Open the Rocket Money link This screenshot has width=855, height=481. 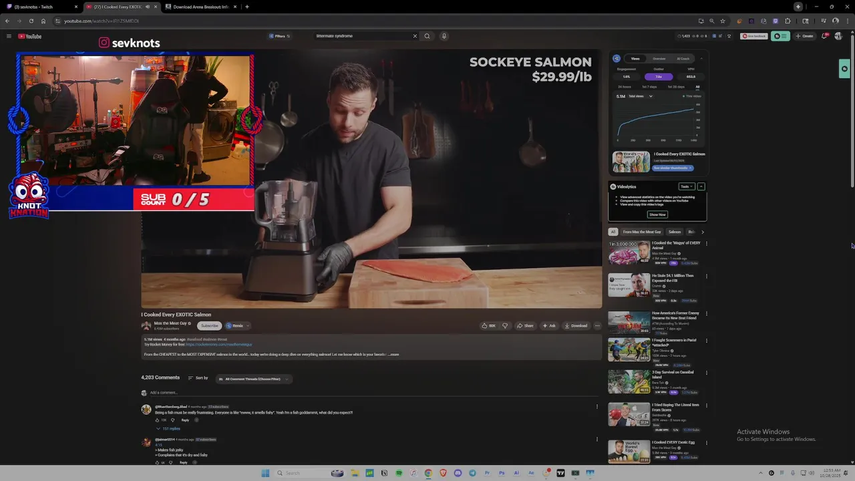[218, 345]
